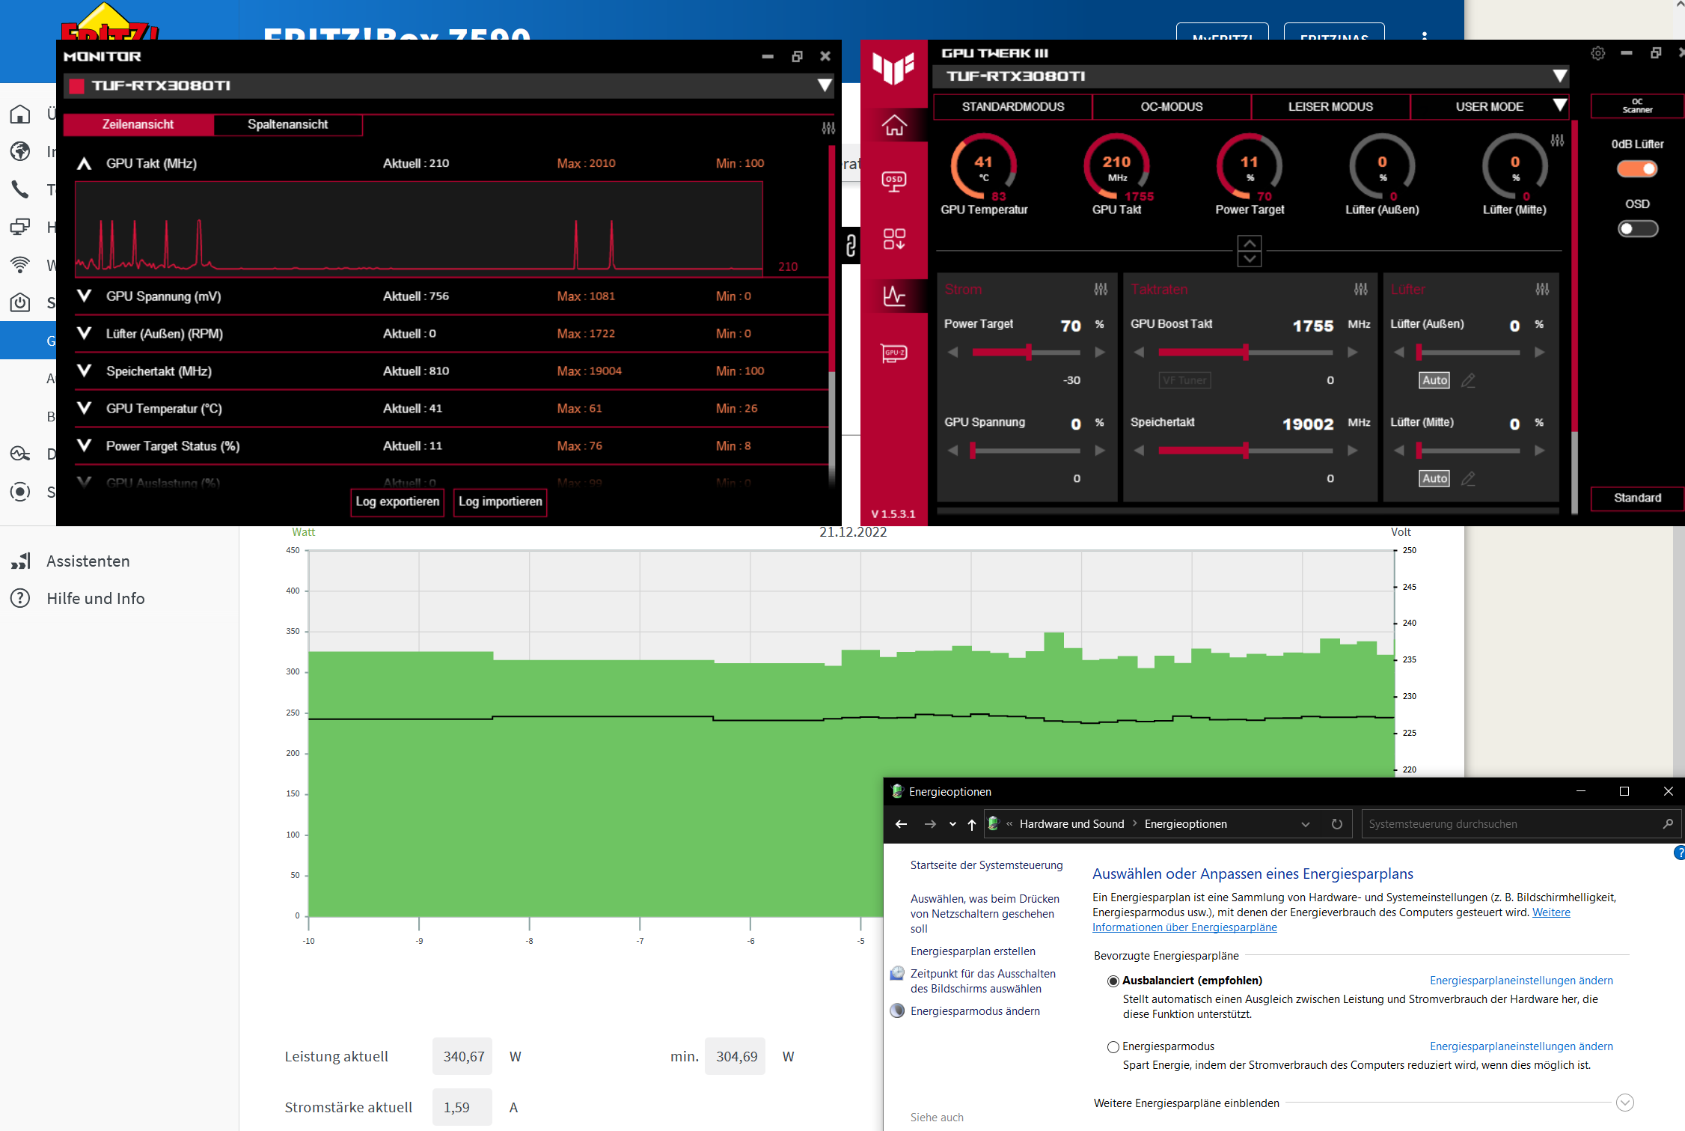Image resolution: width=1685 pixels, height=1131 pixels.
Task: Open GPU Tweak settings gear
Action: (x=1597, y=53)
